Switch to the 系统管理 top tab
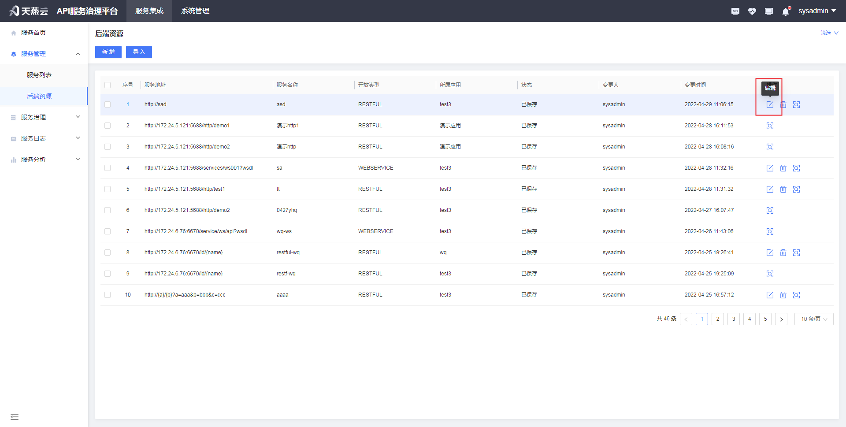 point(195,11)
